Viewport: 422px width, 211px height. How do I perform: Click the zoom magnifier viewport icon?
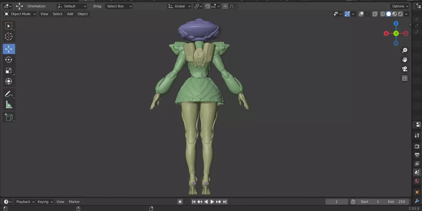405,50
